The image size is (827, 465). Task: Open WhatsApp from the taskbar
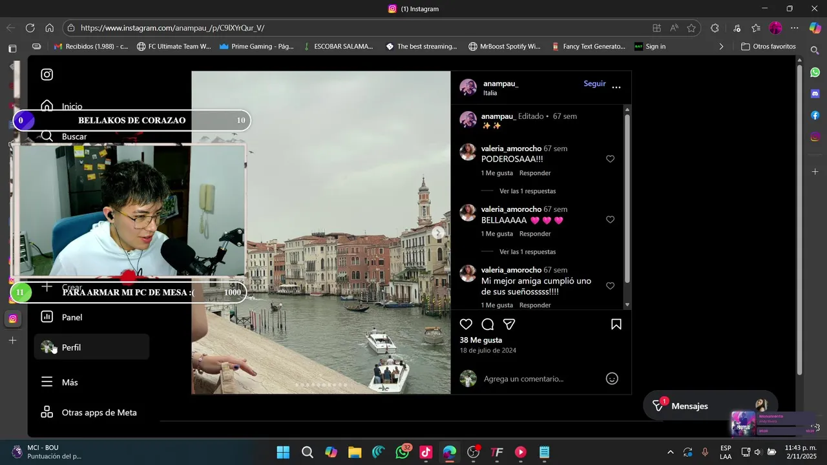pos(403,452)
